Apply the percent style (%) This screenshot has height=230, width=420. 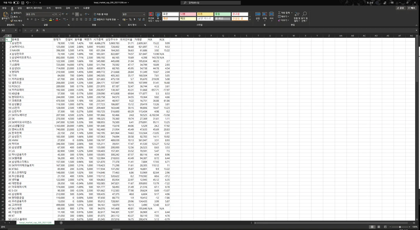130,20
